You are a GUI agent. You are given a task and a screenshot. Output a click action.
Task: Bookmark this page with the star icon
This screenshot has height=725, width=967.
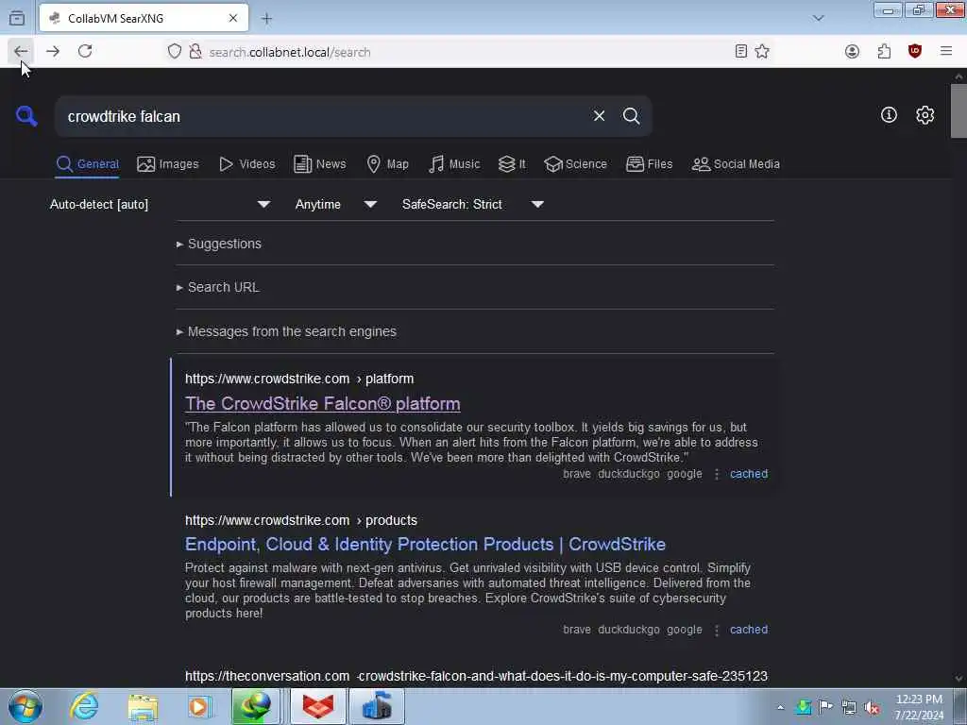click(x=762, y=52)
